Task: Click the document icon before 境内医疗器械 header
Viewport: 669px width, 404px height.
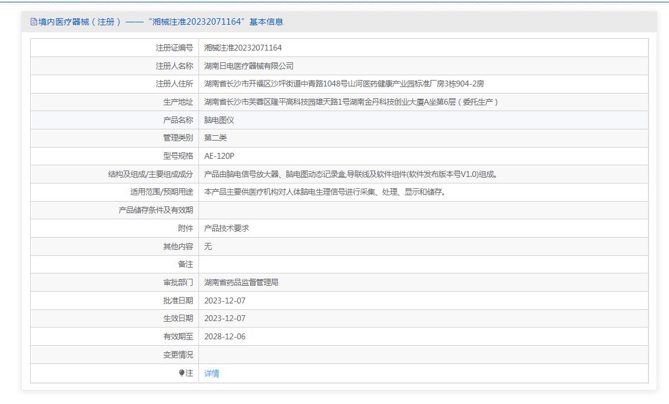Action: click(x=34, y=22)
